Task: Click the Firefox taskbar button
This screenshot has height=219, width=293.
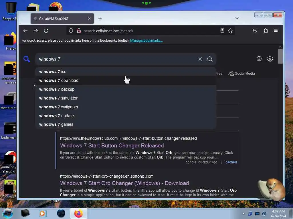Action: [x=79, y=213]
